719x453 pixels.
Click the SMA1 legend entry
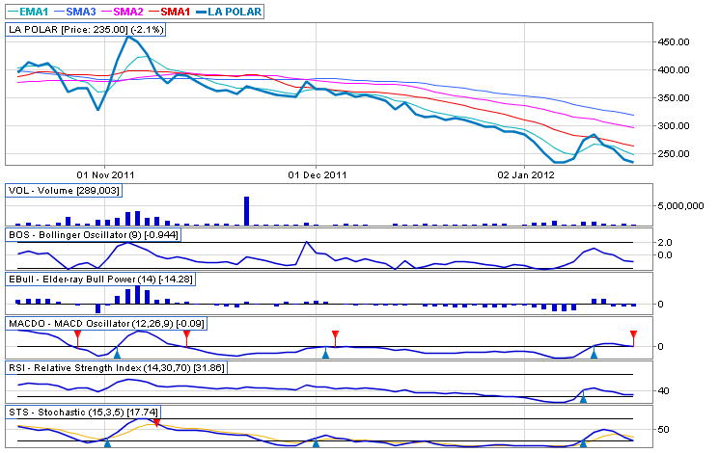click(169, 12)
